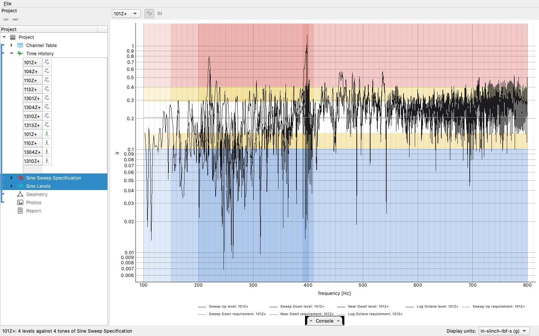Click the frequency [Hz] axis label
The image size is (539, 336).
click(334, 293)
